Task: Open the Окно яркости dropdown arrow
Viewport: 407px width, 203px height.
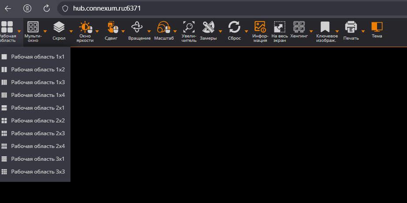Action: point(97,31)
